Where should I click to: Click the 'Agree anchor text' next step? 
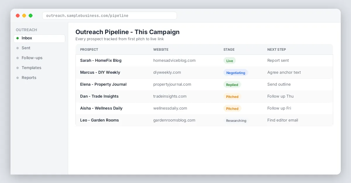click(x=284, y=73)
